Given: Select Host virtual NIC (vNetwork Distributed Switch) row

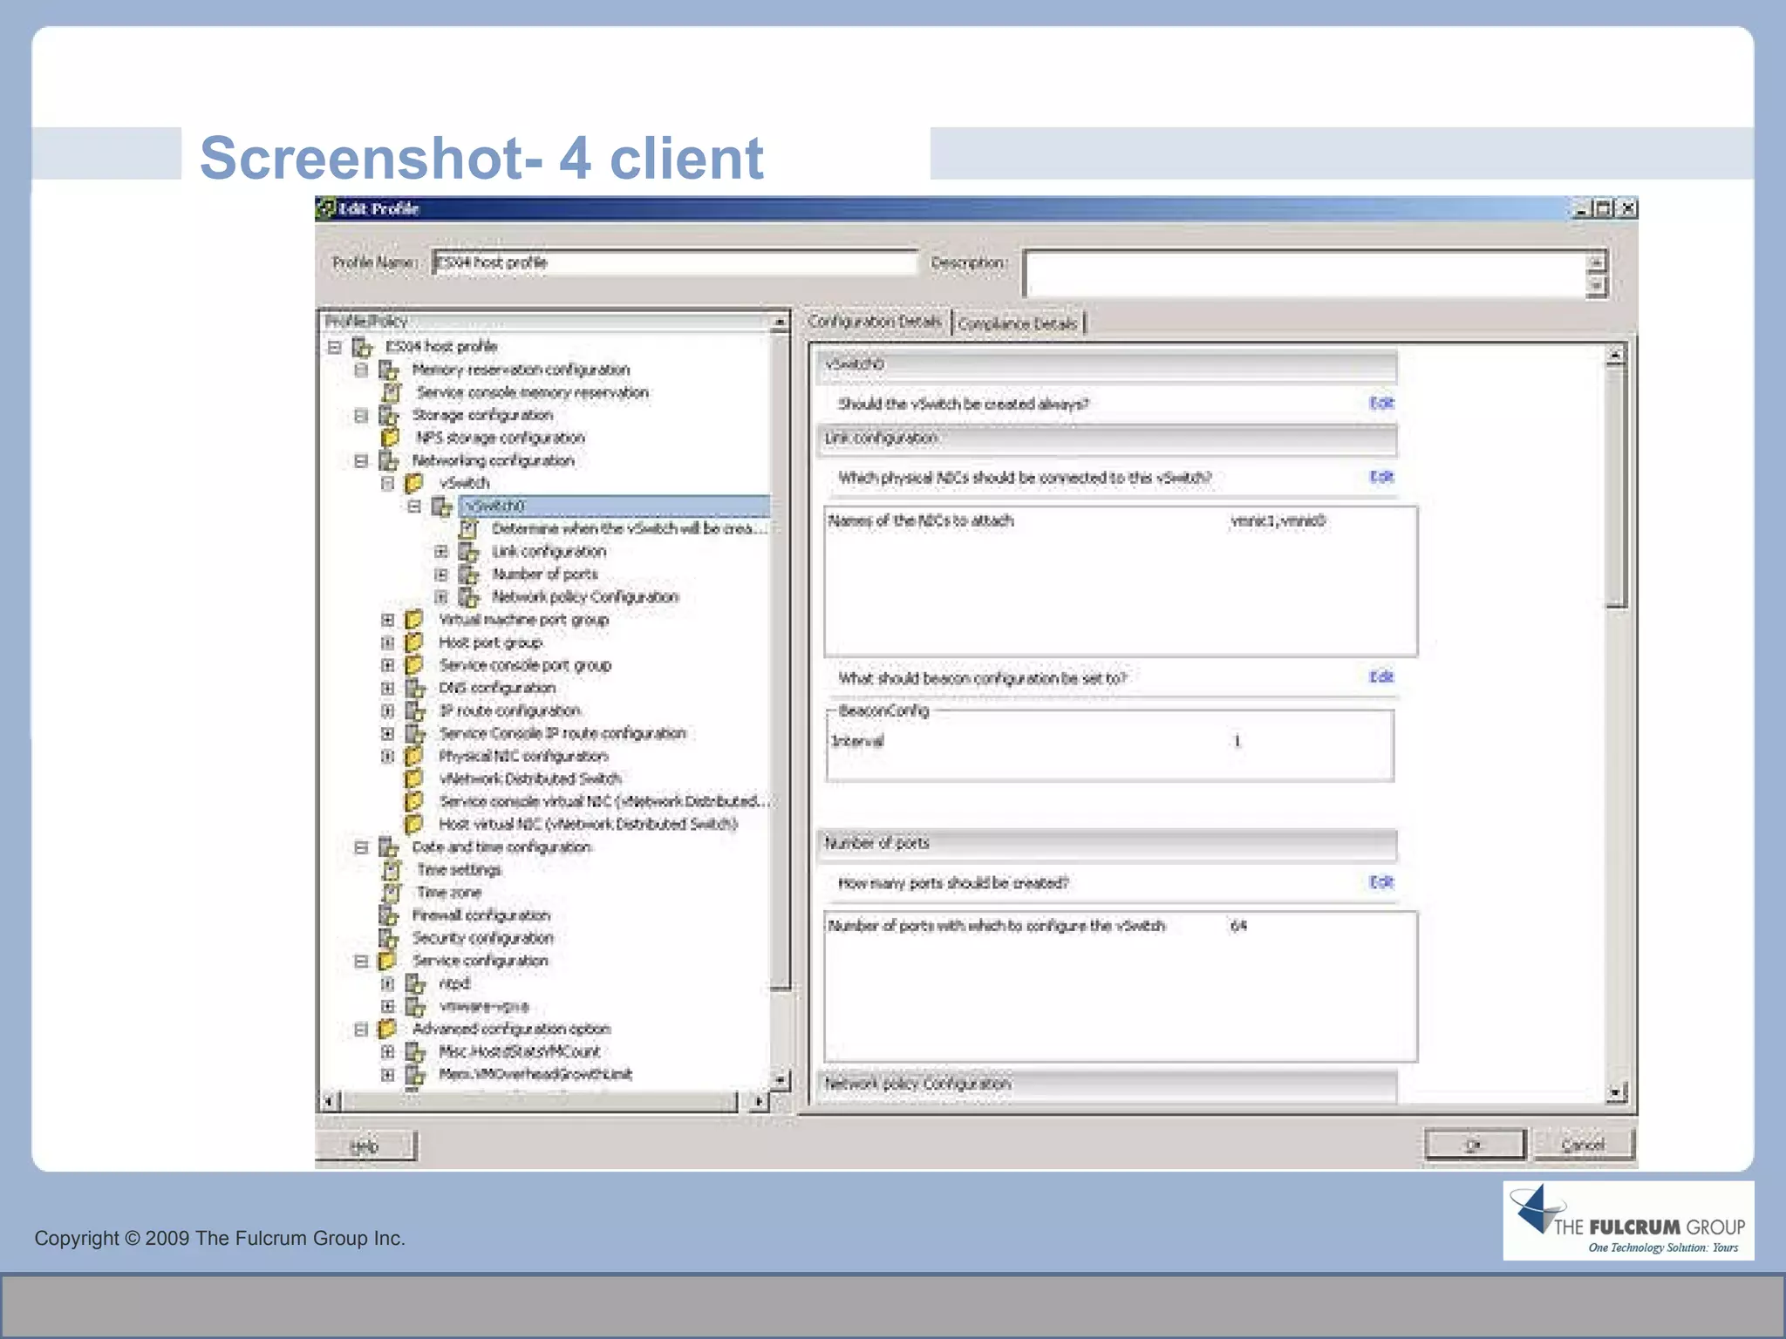Looking at the screenshot, I should (589, 825).
